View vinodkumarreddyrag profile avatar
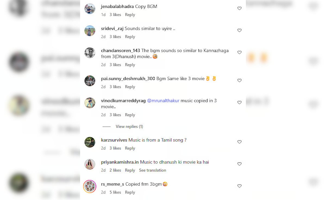 90,103
